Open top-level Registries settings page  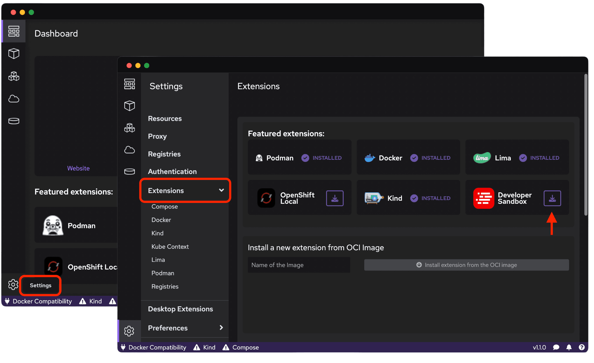pyautogui.click(x=164, y=154)
